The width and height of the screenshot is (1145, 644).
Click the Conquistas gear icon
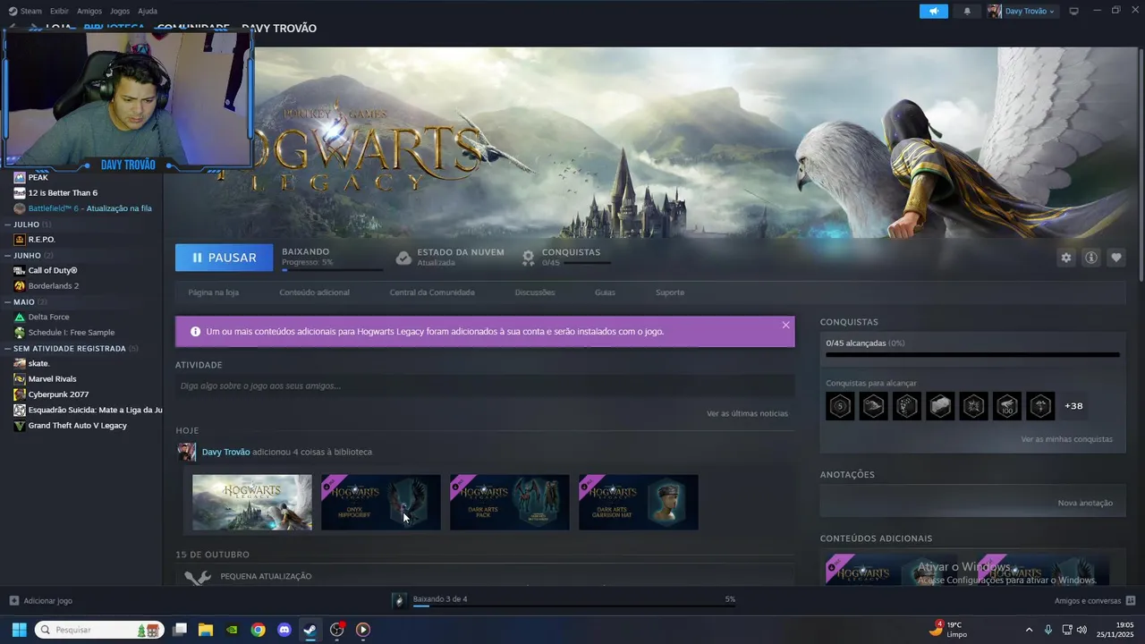[x=529, y=258]
